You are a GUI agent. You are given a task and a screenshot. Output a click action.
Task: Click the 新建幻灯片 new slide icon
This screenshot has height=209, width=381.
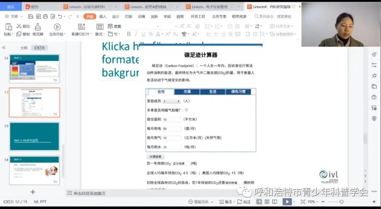coord(81,27)
